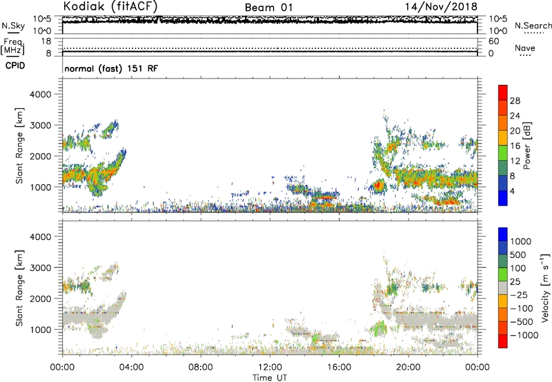Click the bright blue bottom power colorbar segment

coord(503,198)
